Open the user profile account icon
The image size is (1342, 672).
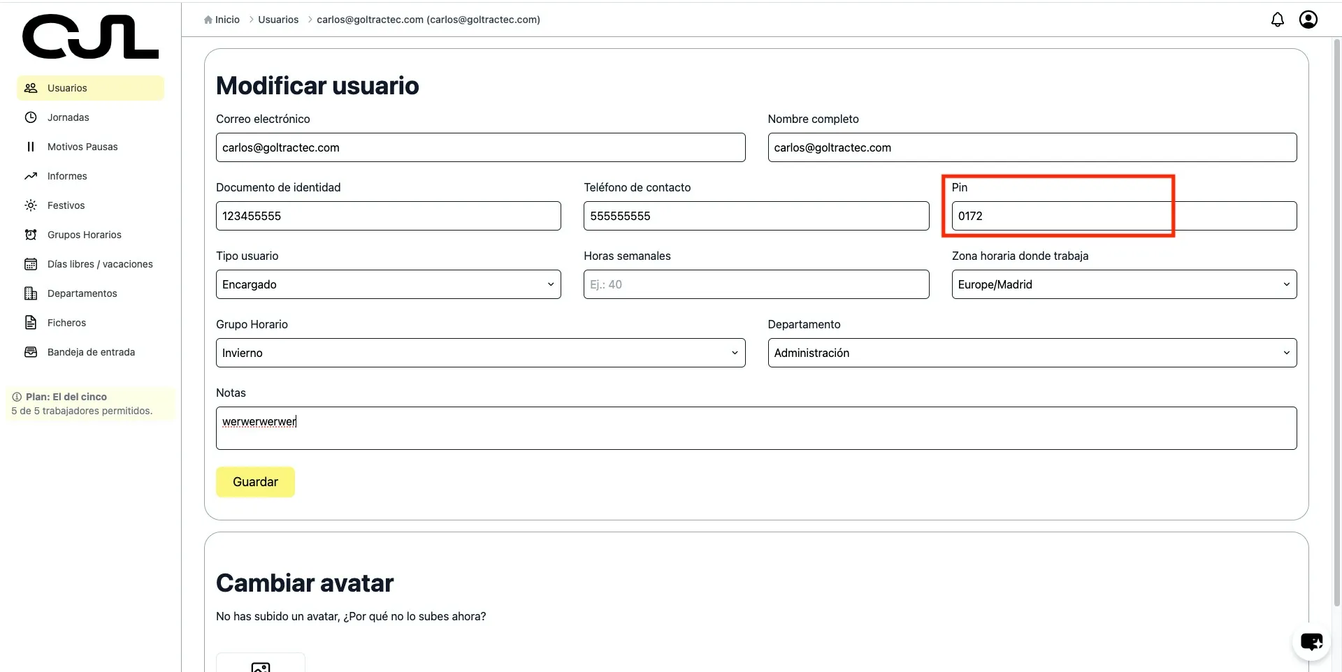point(1308,20)
